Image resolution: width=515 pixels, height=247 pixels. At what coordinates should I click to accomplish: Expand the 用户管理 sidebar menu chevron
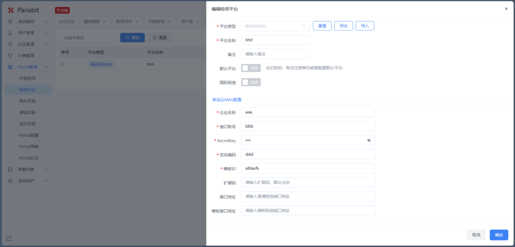[x=46, y=33]
